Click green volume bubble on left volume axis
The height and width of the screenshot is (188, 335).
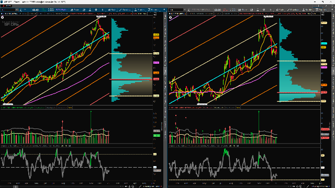point(157,136)
